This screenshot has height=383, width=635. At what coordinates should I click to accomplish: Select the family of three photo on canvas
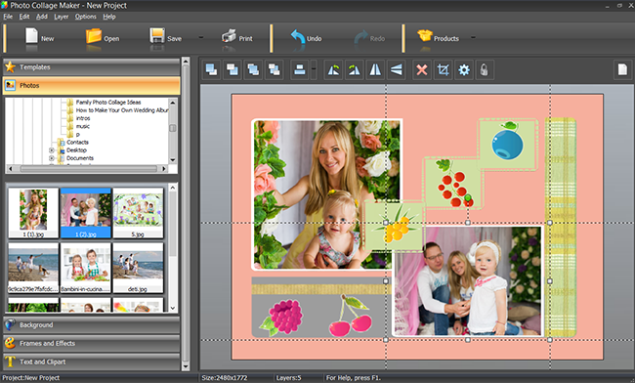(x=468, y=281)
